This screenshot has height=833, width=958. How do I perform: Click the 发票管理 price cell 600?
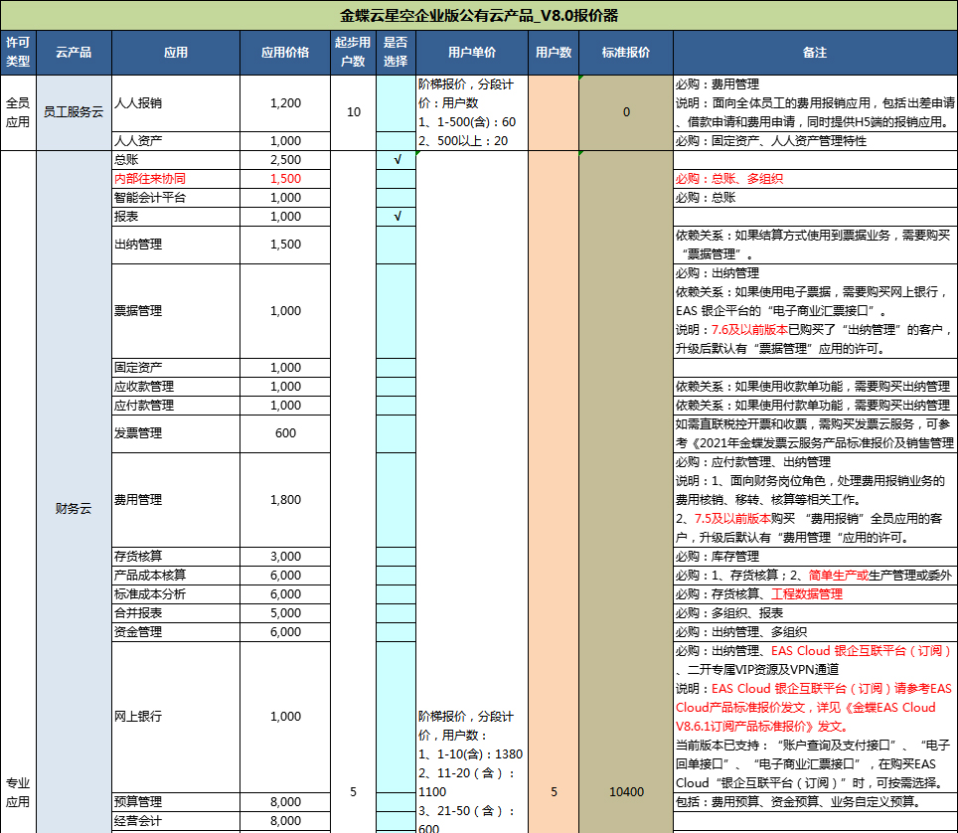pos(285,434)
